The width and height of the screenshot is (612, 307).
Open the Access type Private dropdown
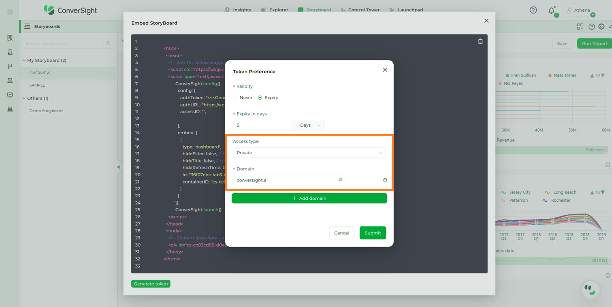tap(309, 153)
